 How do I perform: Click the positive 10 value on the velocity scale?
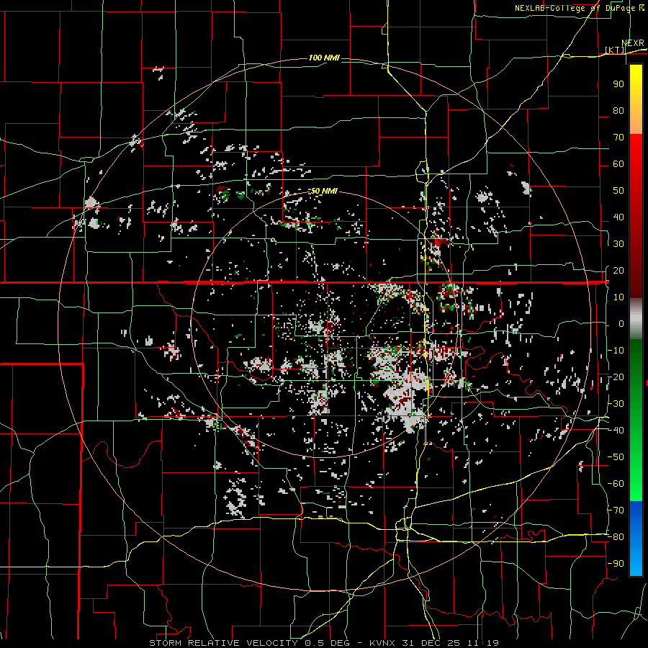[x=618, y=297]
